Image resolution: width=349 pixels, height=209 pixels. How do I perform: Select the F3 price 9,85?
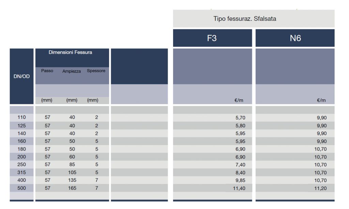pos(239,180)
